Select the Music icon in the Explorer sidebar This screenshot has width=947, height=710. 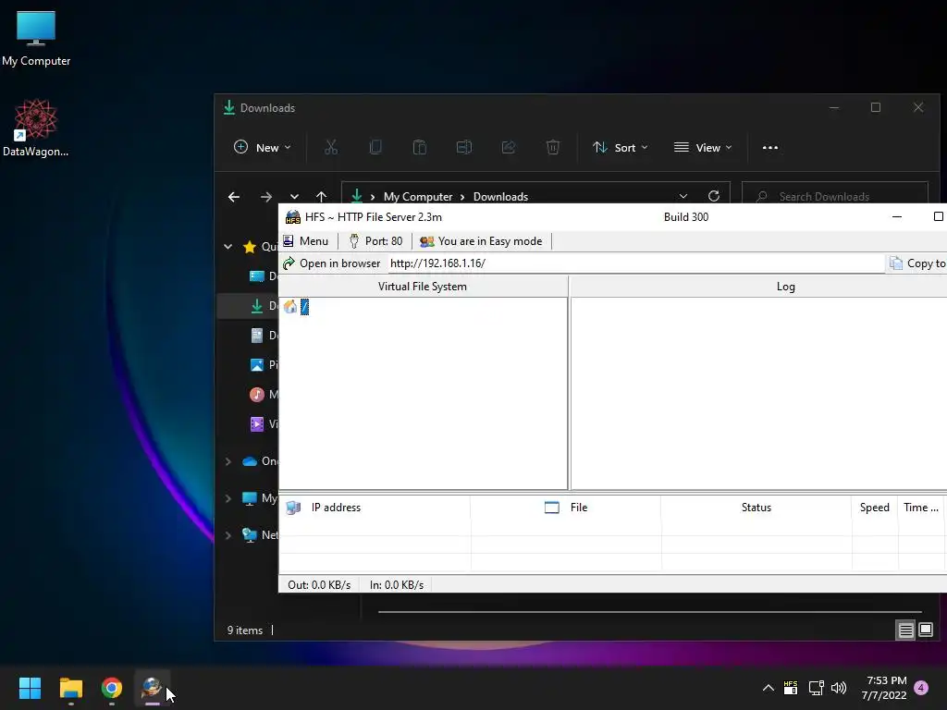coord(257,394)
